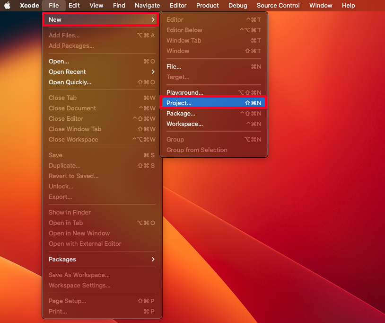Click Save menu entry
The height and width of the screenshot is (323, 385).
point(102,155)
